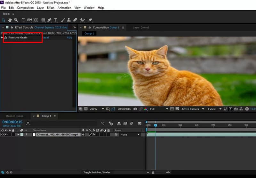Select the Eraser tool

click(x=75, y=20)
